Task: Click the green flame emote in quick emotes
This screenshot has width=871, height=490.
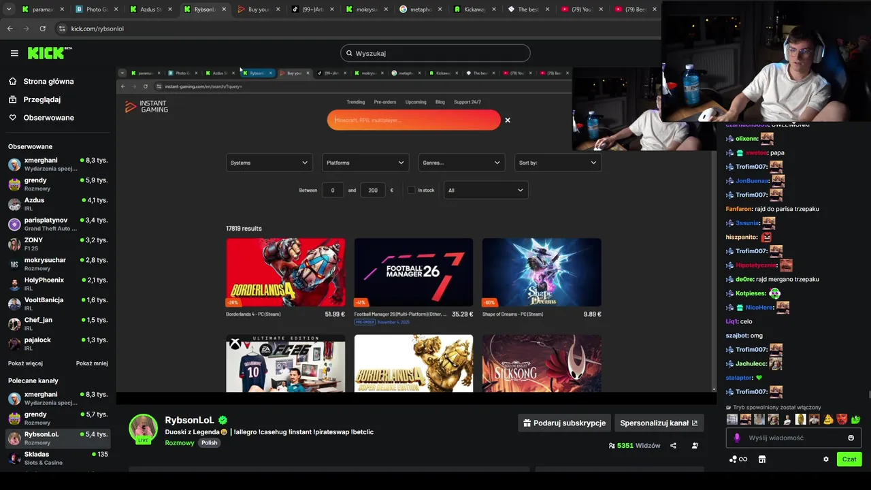Action: pyautogui.click(x=855, y=419)
